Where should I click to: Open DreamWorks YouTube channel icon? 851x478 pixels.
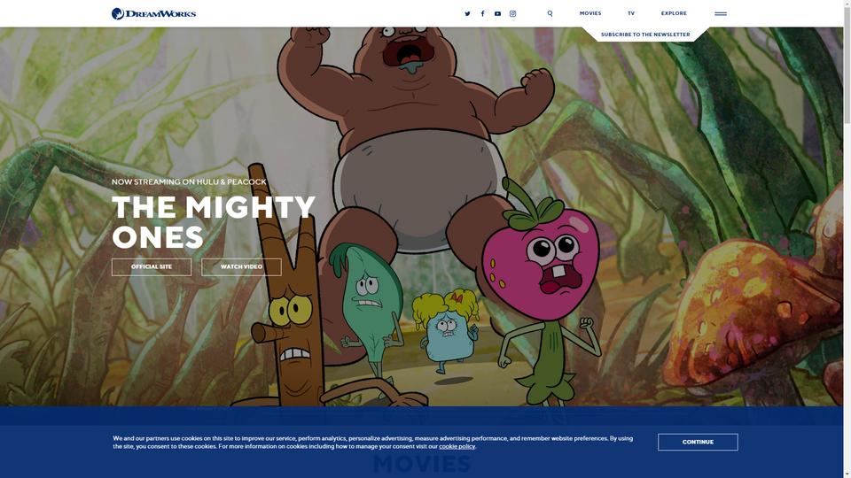click(x=497, y=13)
